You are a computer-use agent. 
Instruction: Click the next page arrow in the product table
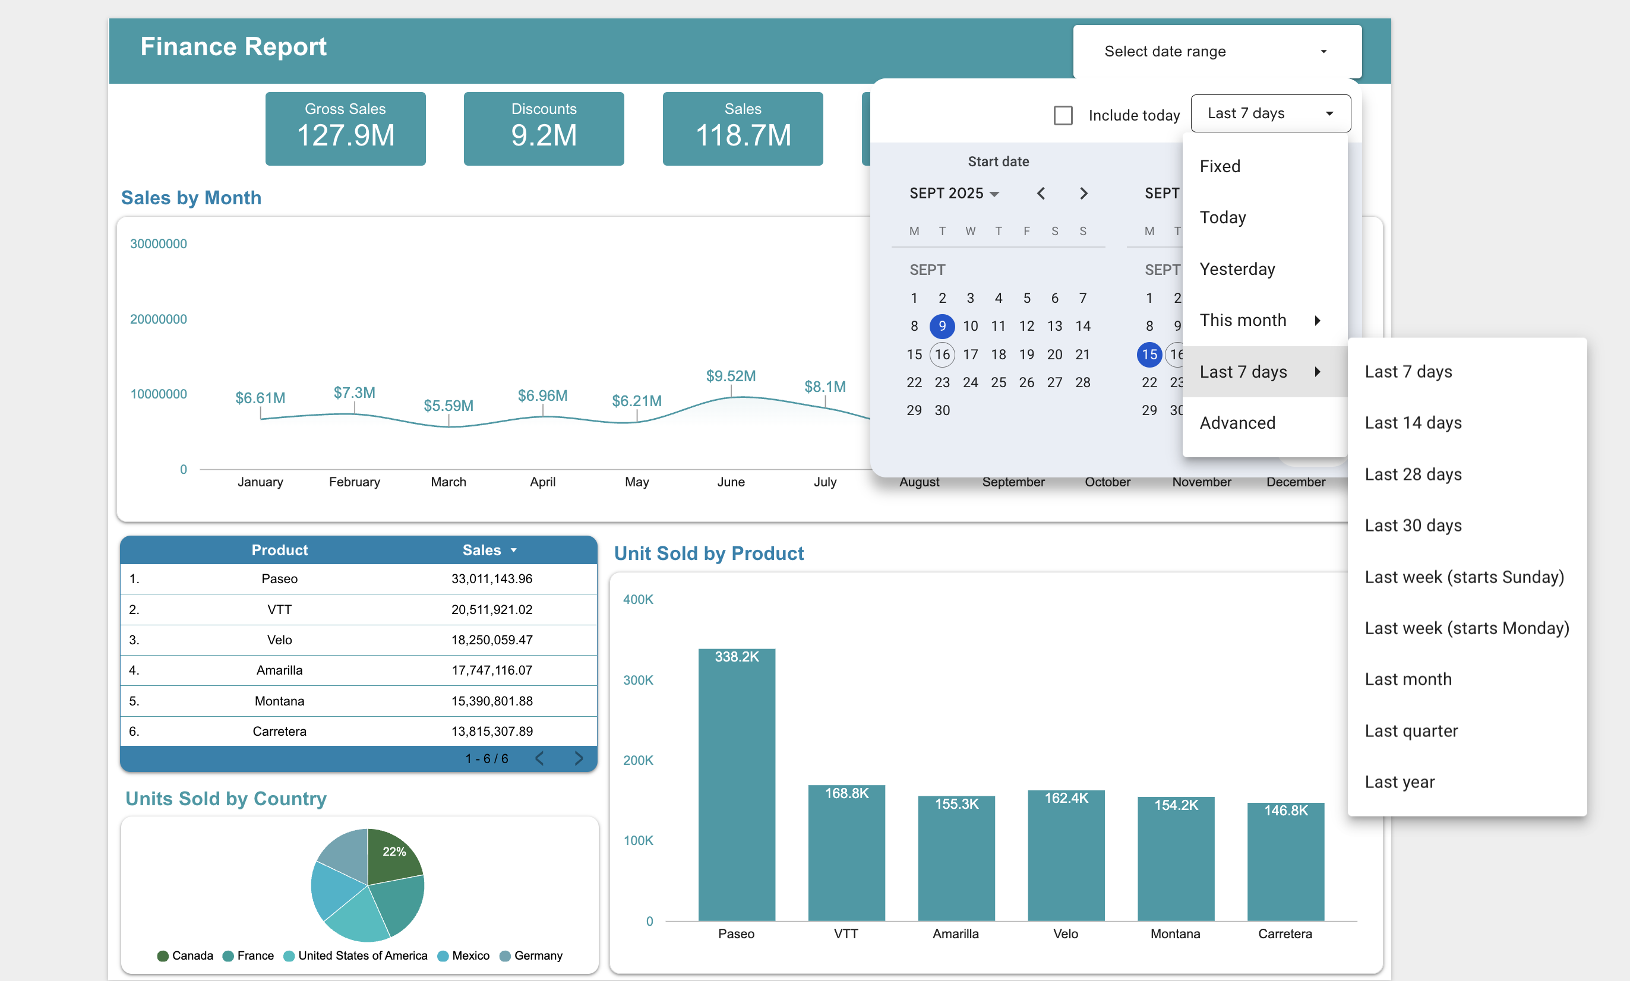(x=579, y=758)
